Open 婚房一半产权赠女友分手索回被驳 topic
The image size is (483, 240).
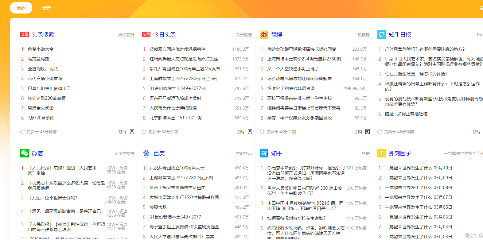299,118
